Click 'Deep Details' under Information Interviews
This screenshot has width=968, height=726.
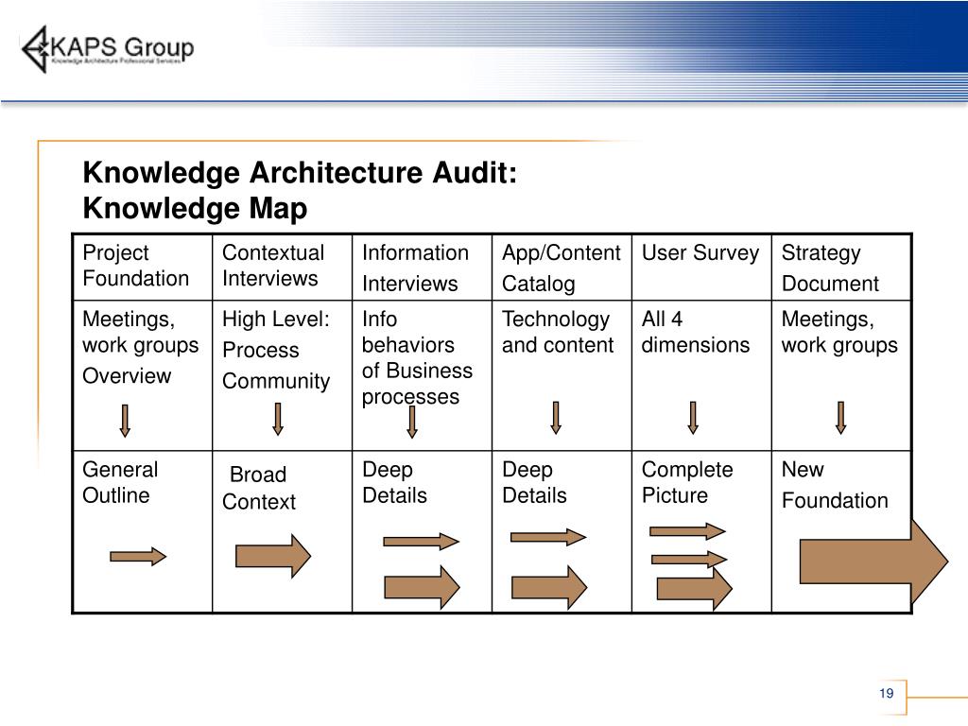click(x=394, y=482)
